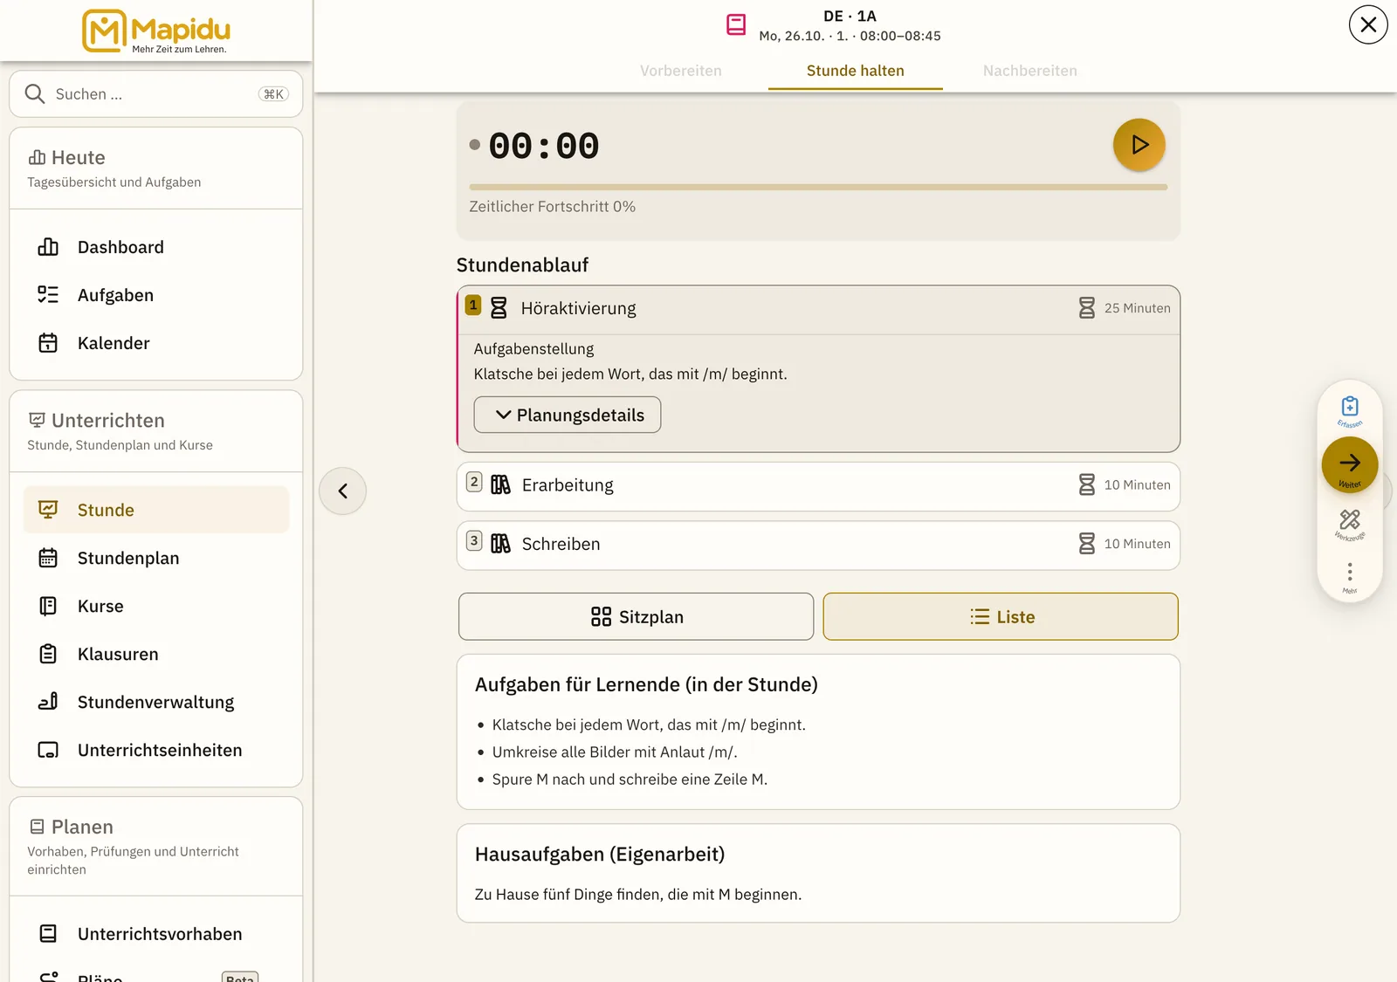
Task: Switch to Sitzplan view
Action: pos(636,616)
